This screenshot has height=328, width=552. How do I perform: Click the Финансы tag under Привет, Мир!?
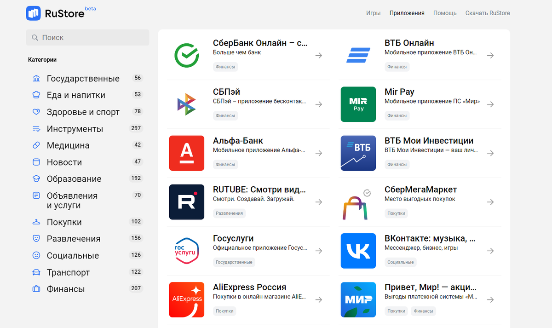coord(423,311)
